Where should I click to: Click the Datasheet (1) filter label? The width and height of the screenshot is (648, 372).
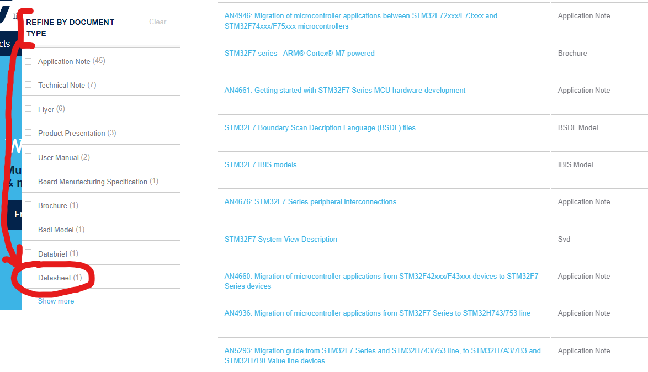(x=60, y=278)
